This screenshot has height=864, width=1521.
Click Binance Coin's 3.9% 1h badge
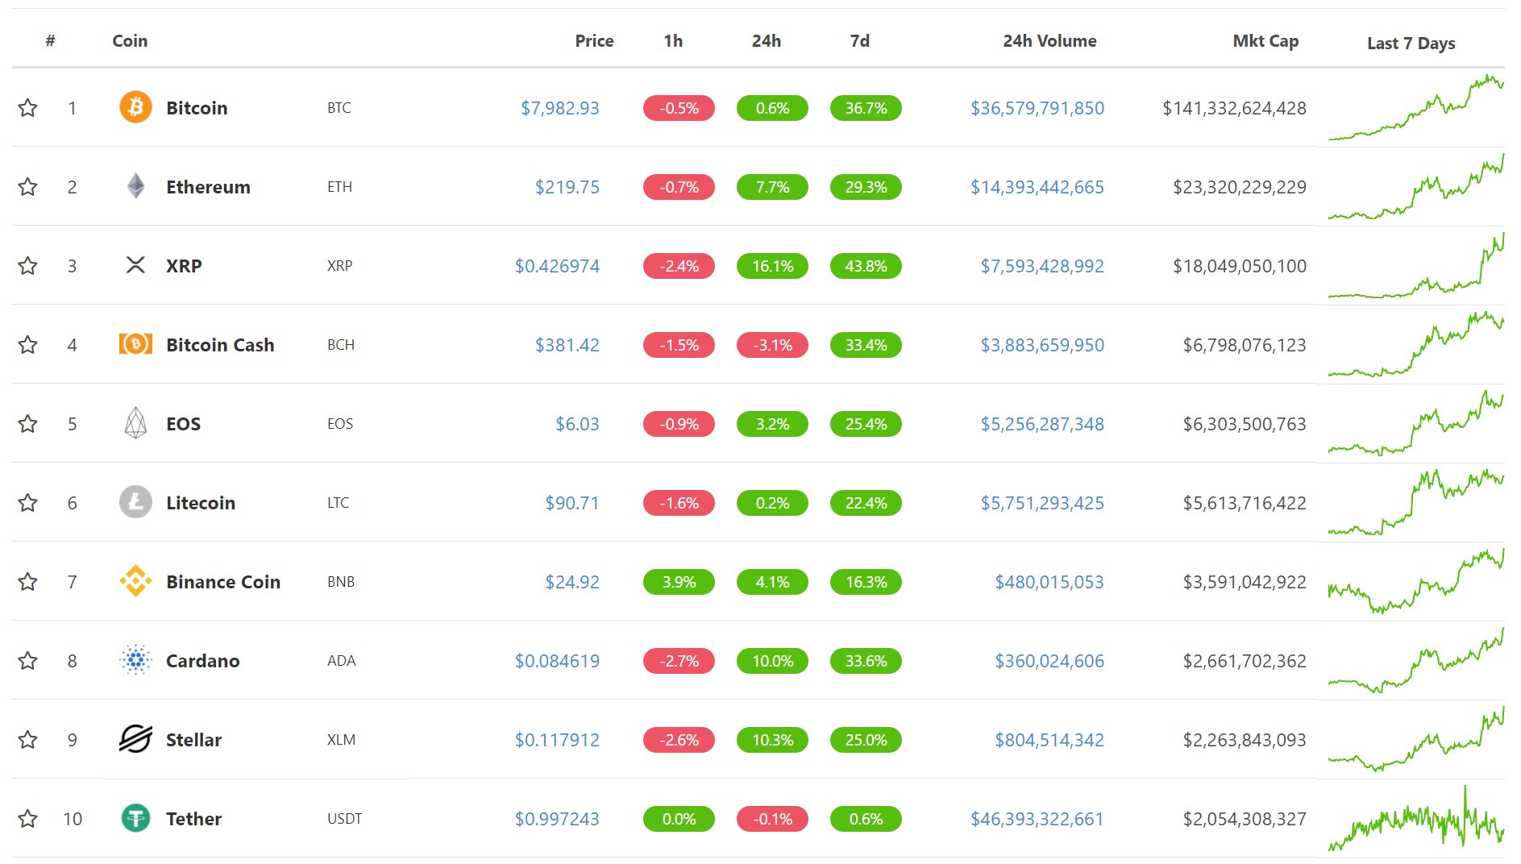pos(679,581)
